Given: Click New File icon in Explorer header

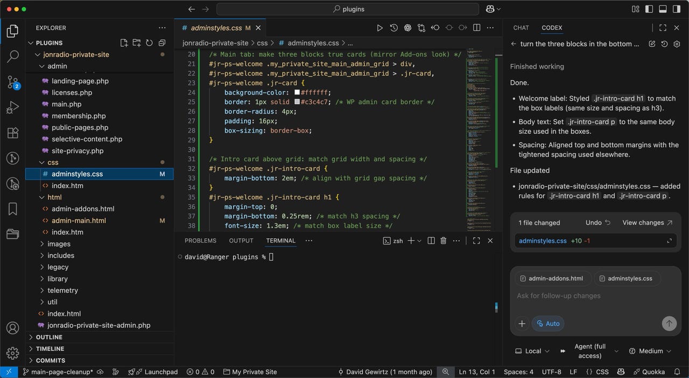Looking at the screenshot, I should (124, 43).
